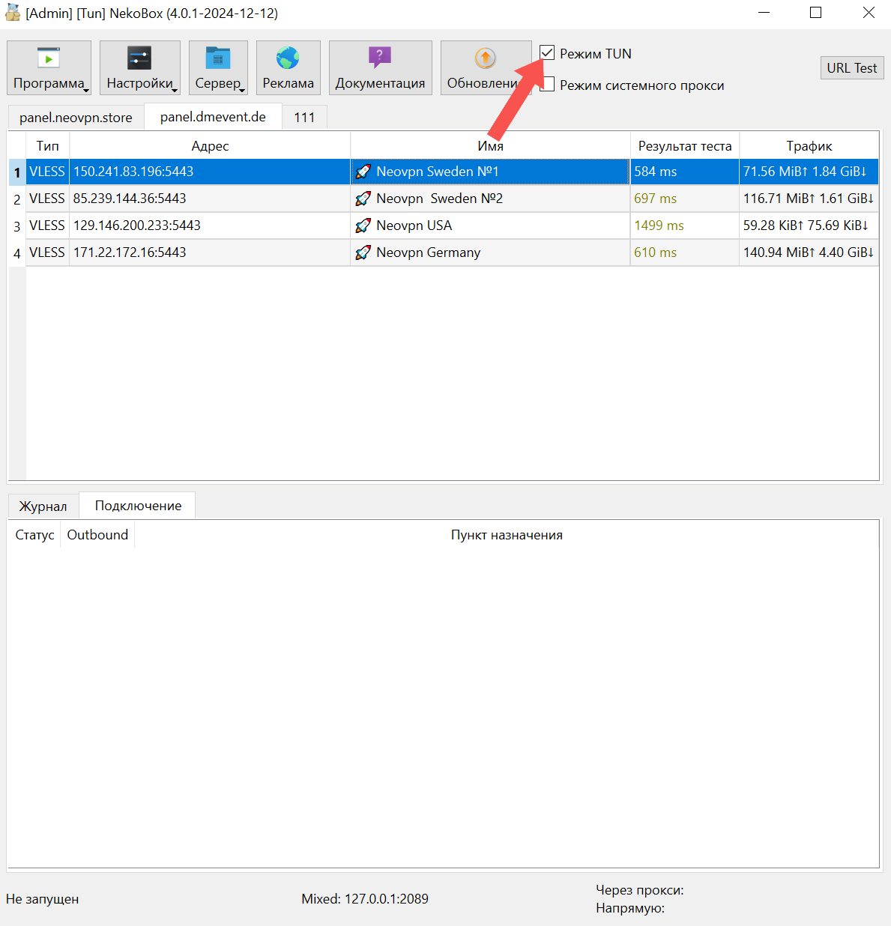
Task: Click address 129.146.200.233:5443
Action: (137, 226)
